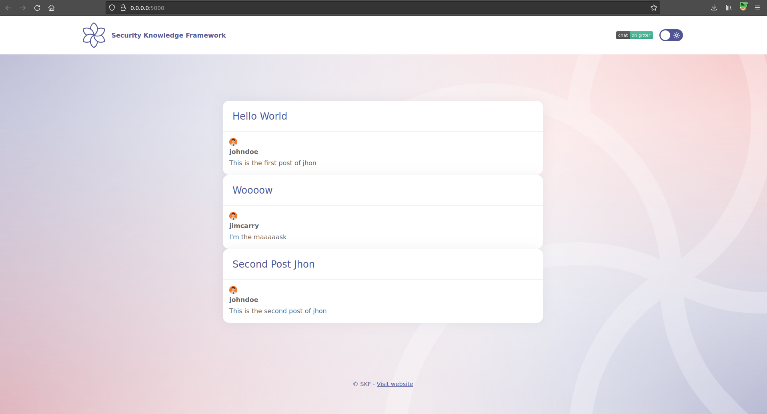This screenshot has height=414, width=767.
Task: Click jimcarry's avatar image
Action: pos(233,216)
